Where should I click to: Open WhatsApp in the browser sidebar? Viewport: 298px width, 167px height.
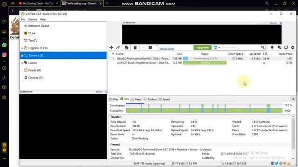(x=4, y=45)
